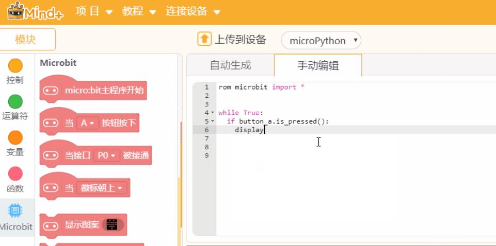Switch to the 自动生成 tab
The width and height of the screenshot is (496, 246).
230,65
